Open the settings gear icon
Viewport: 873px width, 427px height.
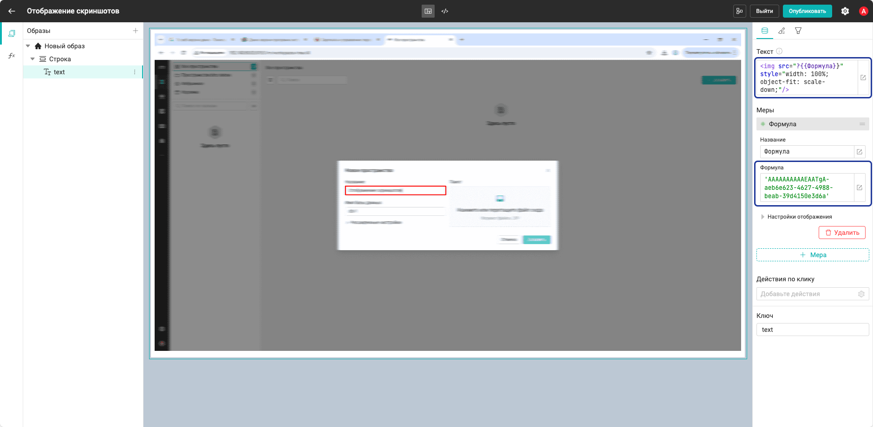(845, 11)
